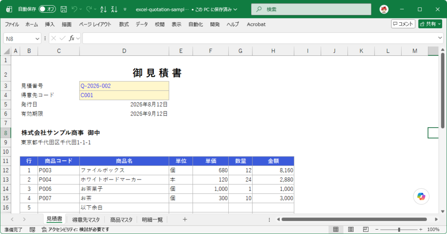Select the ホワイトボードマーカー cell
447x234 pixels.
[124, 180]
